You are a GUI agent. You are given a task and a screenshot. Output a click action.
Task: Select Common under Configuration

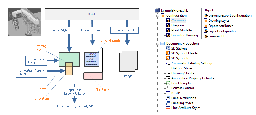coord(178,20)
